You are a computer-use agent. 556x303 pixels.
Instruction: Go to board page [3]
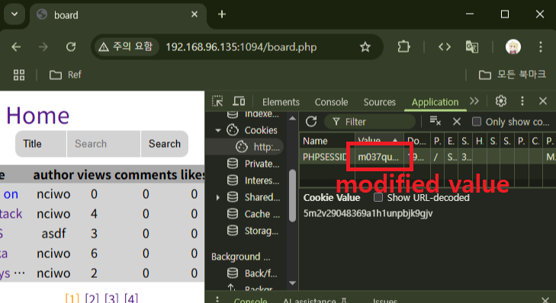pos(111,298)
